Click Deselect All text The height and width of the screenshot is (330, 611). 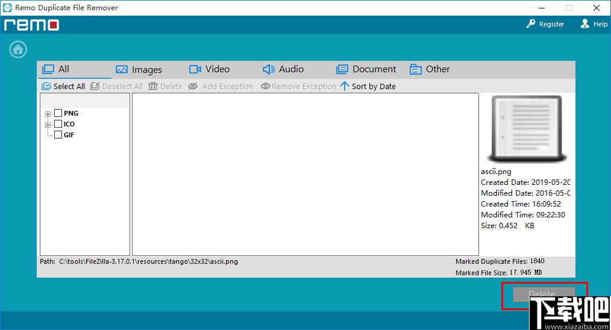point(122,87)
